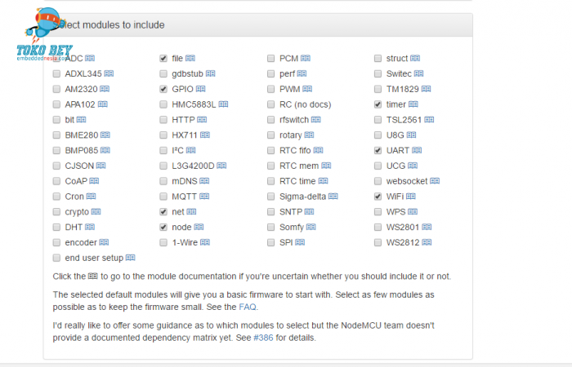Viewport: 572px width, 367px height.
Task: Uncheck the timer module checkbox
Action: click(x=378, y=104)
